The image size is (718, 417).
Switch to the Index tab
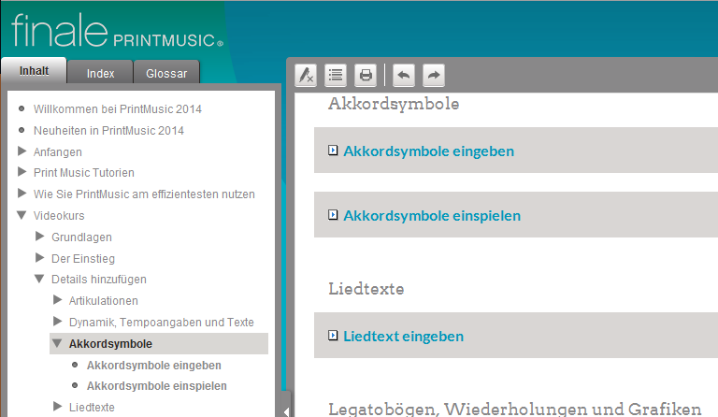(x=100, y=73)
